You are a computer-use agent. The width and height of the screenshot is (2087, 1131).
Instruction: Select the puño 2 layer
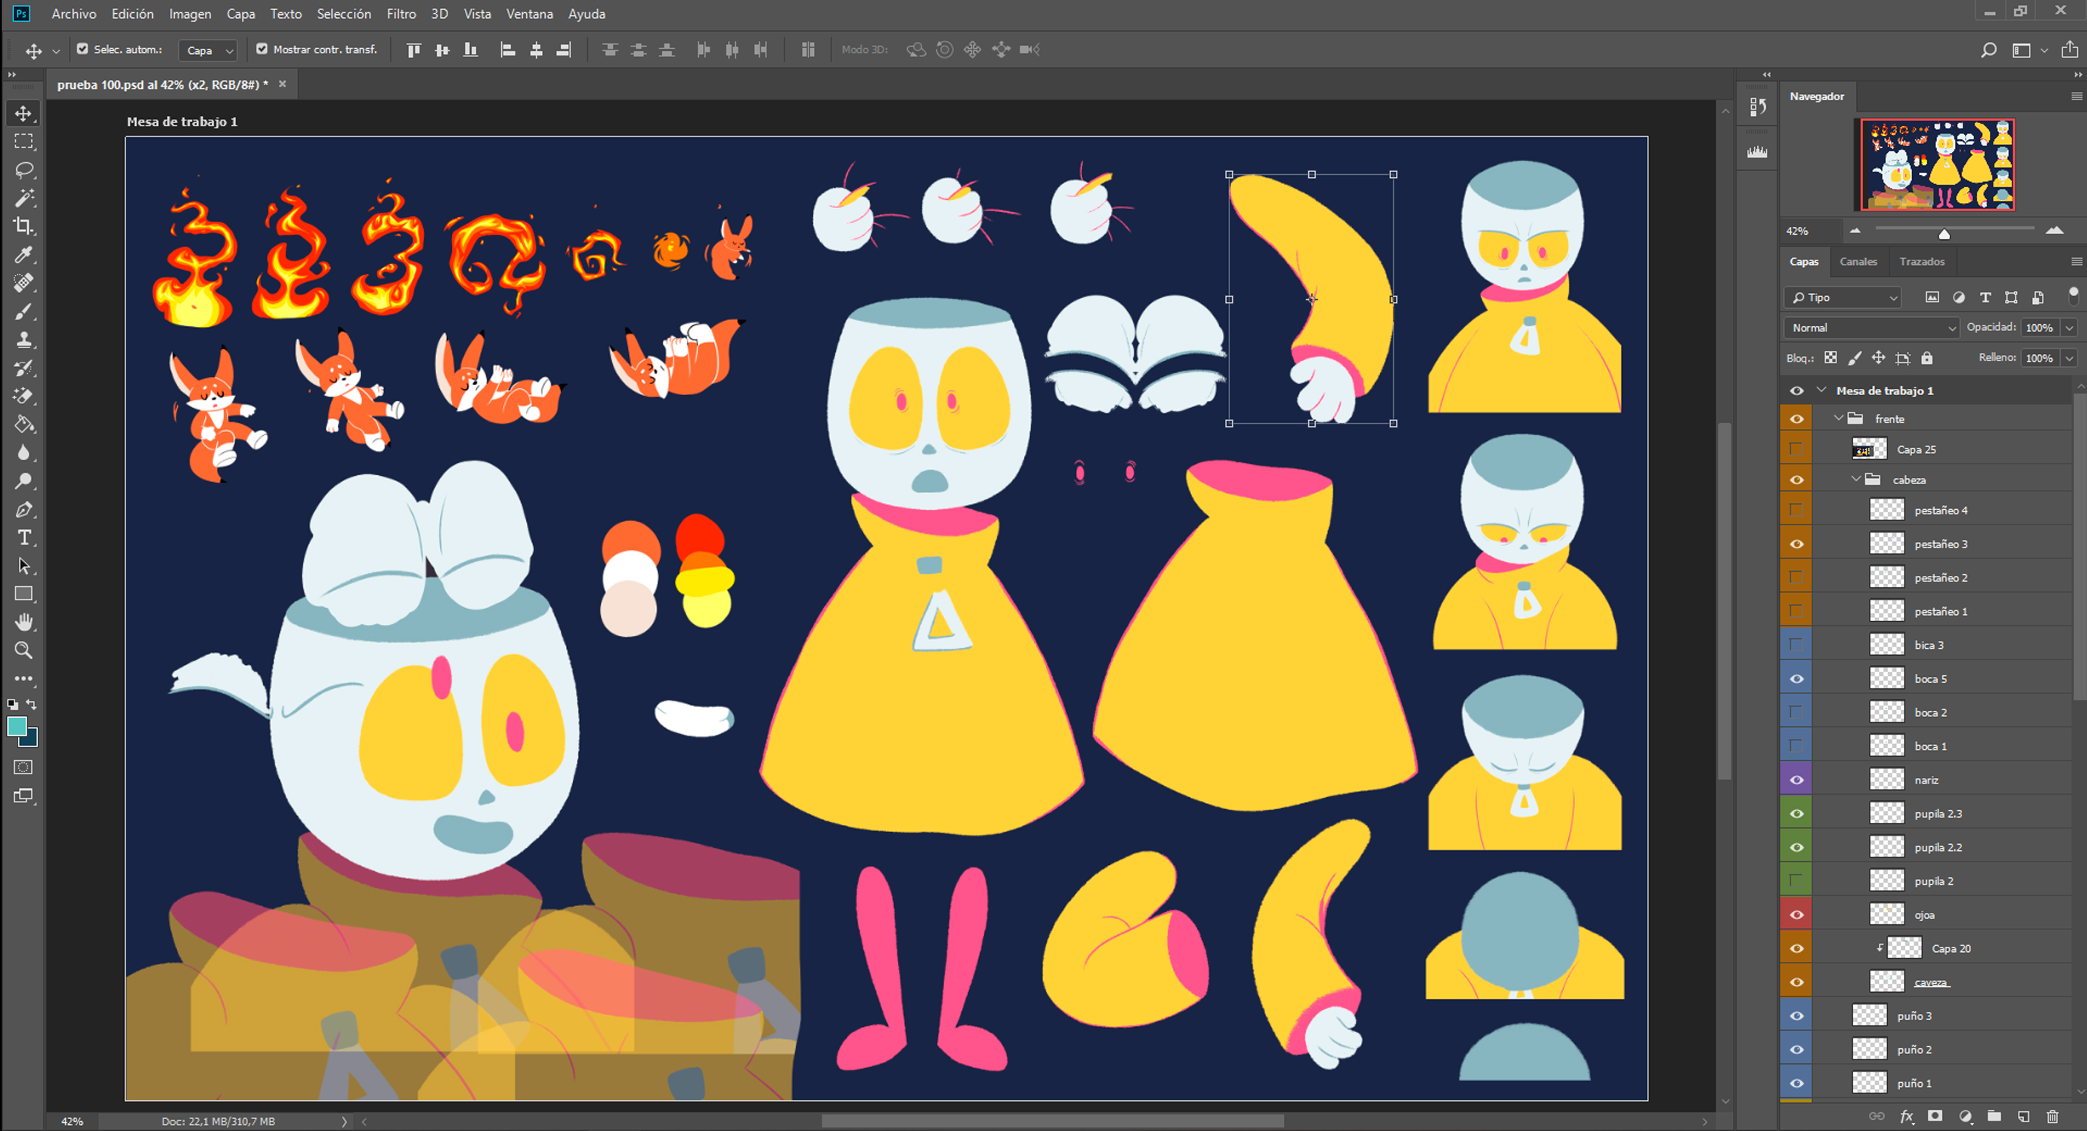click(1913, 1049)
